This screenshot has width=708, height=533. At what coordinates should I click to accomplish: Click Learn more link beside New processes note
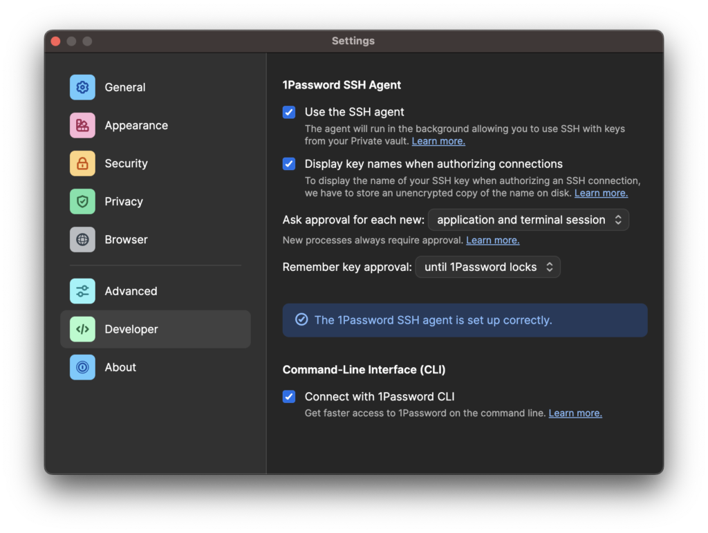pyautogui.click(x=492, y=240)
